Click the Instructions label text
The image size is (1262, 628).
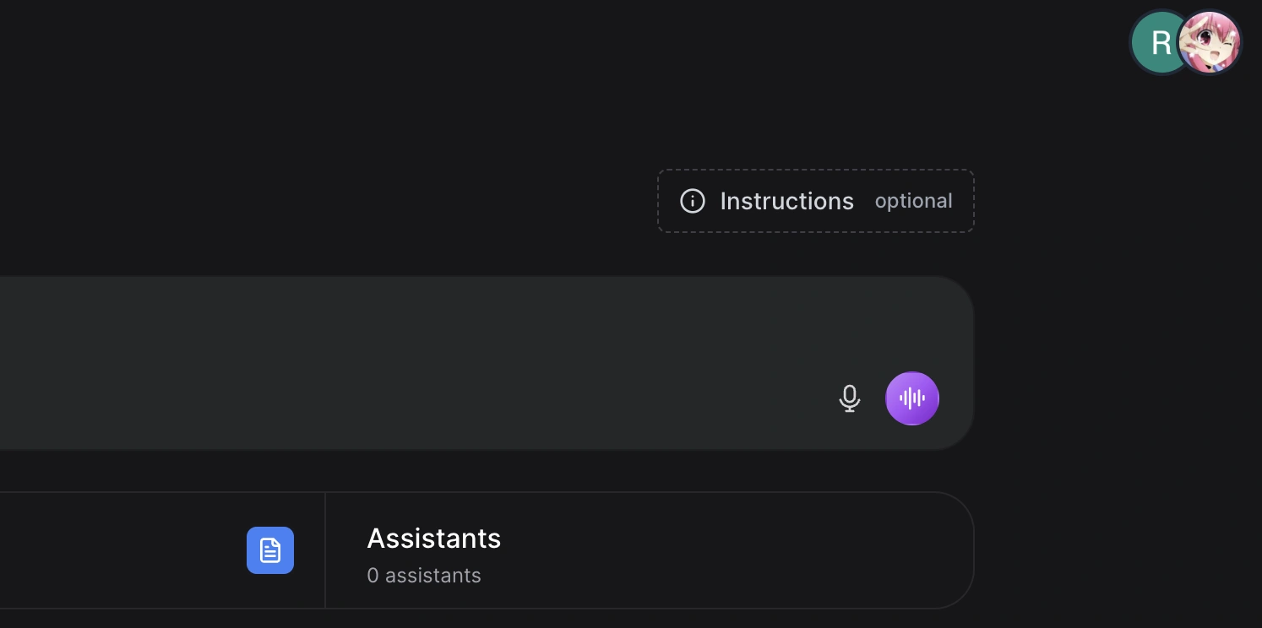tap(786, 201)
